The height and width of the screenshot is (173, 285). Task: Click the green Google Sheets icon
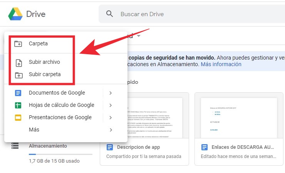(18, 105)
